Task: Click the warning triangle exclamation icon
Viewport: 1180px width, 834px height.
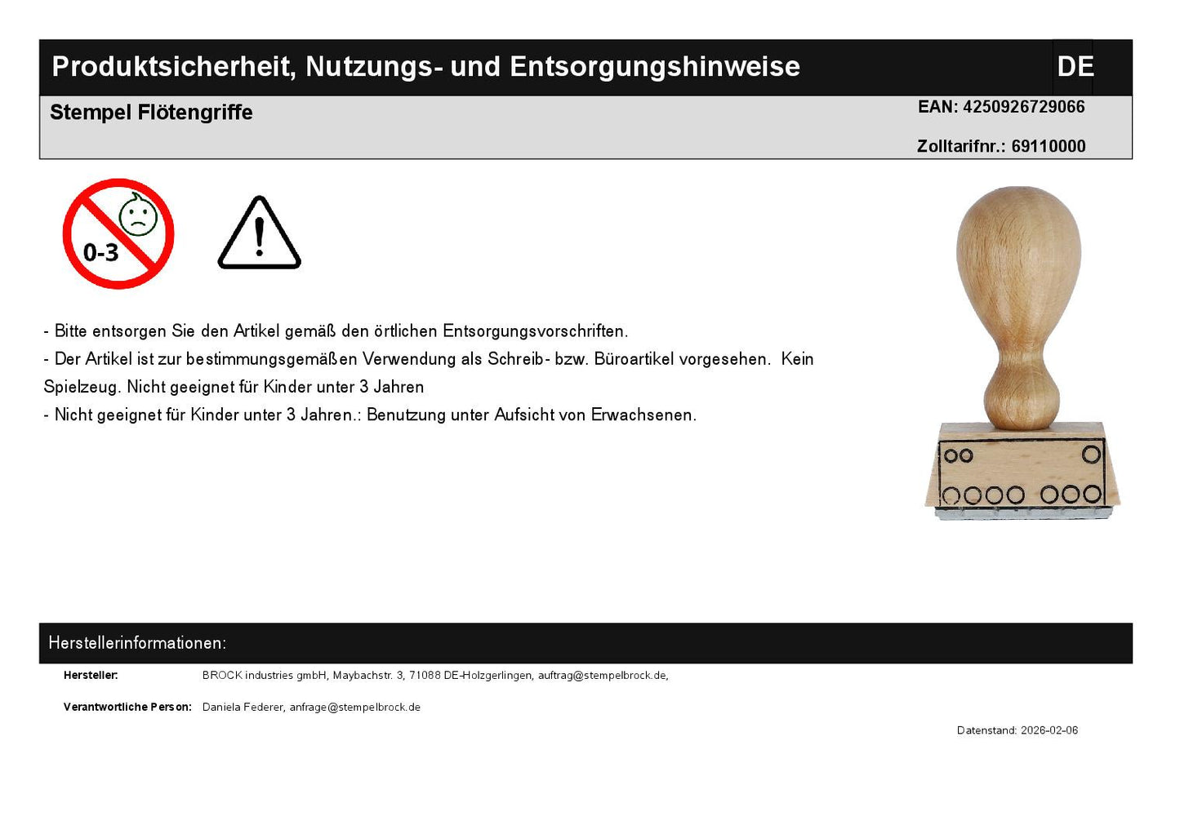Action: 259,234
